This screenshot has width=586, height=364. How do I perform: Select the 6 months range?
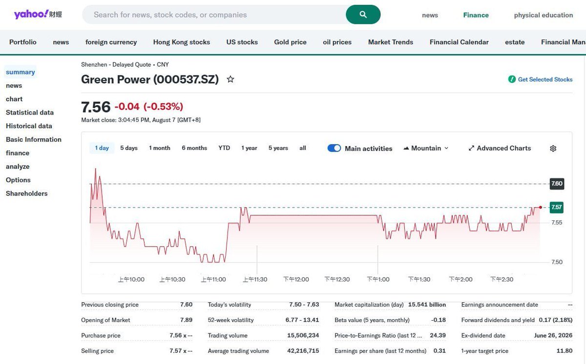(194, 148)
